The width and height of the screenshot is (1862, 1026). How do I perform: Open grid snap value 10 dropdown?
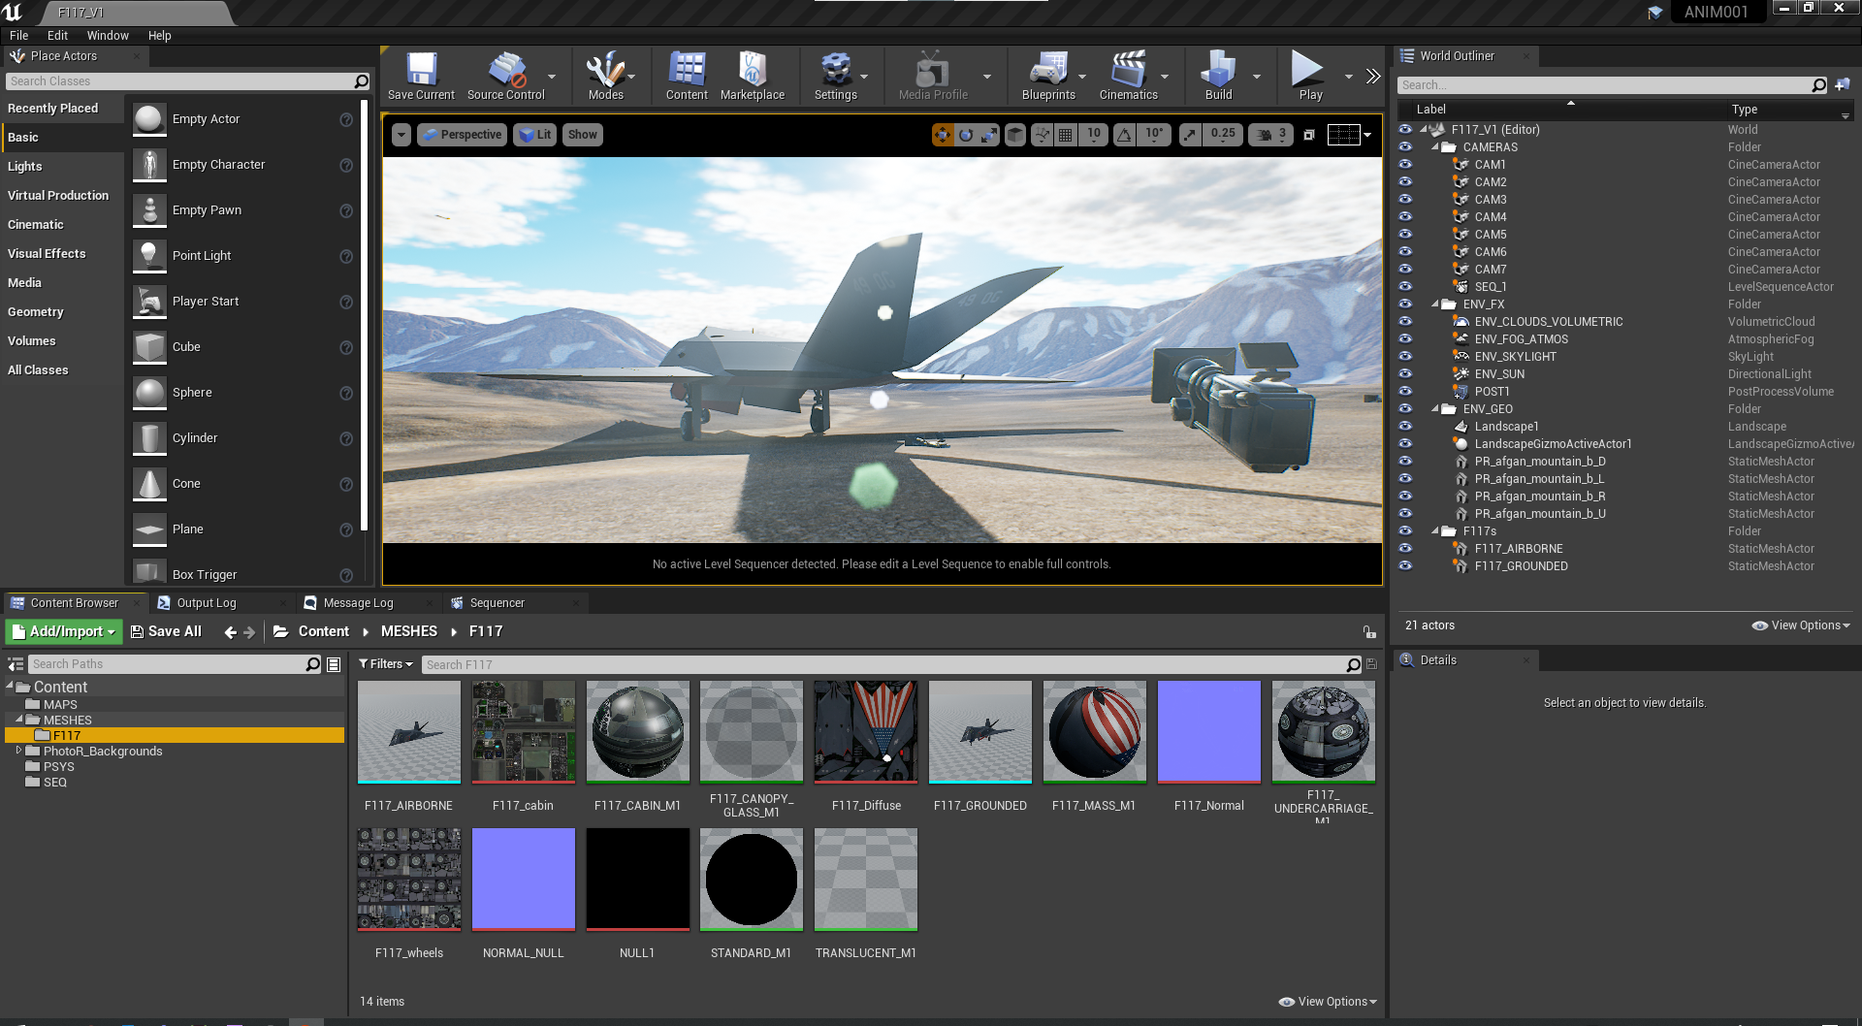[x=1094, y=135]
